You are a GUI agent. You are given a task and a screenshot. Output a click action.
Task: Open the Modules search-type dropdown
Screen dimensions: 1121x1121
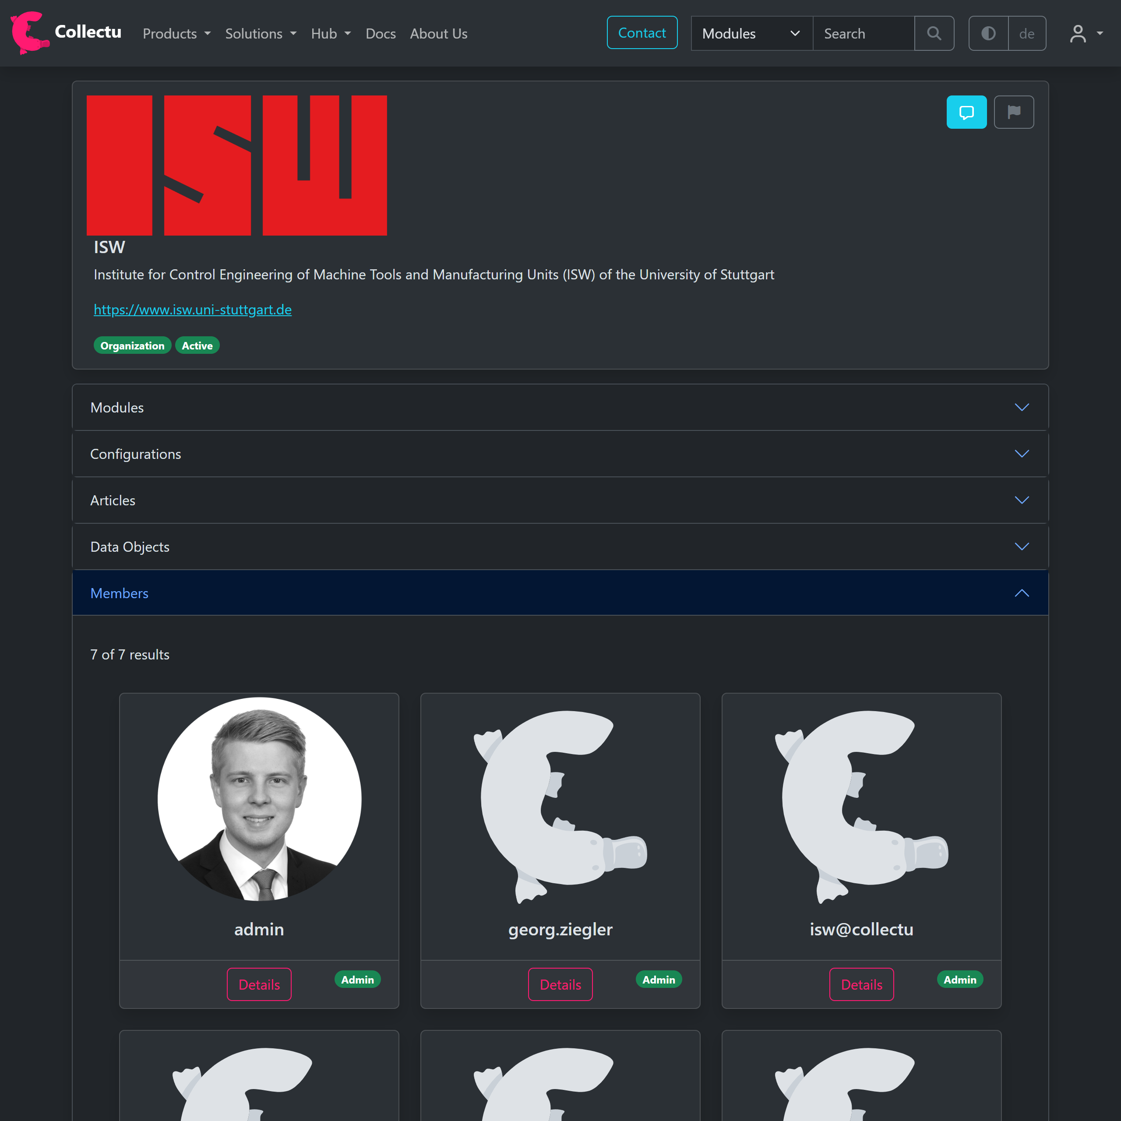coord(752,34)
